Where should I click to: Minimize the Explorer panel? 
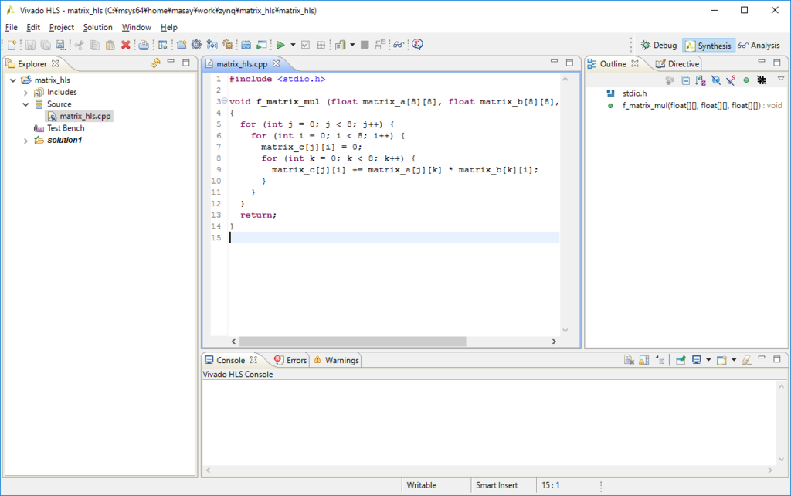click(x=171, y=62)
